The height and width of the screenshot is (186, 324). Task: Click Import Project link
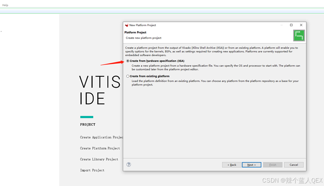coord(92,170)
